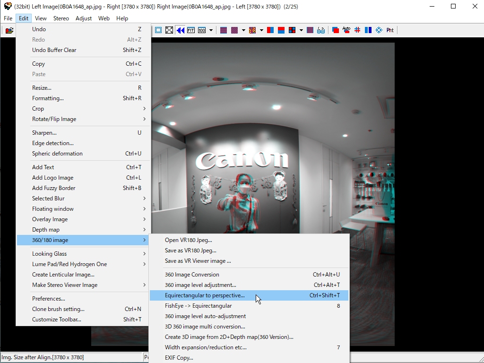This screenshot has width=484, height=363.
Task: Select above/below red-blue stereo icon
Action: 281,30
